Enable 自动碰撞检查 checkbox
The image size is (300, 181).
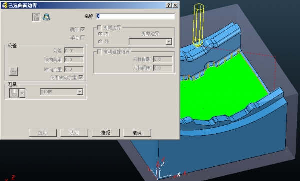(99, 52)
